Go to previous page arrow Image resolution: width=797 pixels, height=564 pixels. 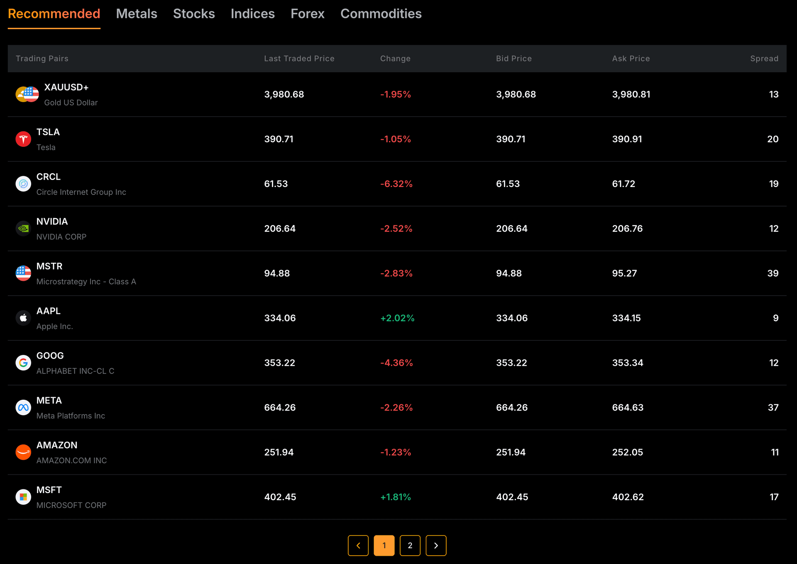(x=358, y=545)
